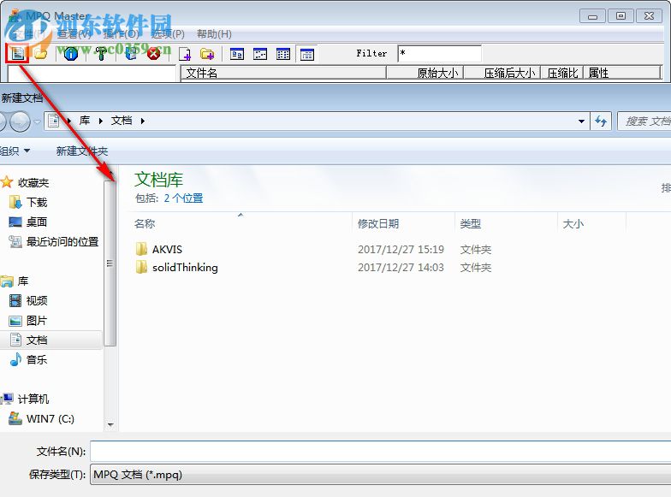This screenshot has width=671, height=497.
Task: Click date 2017/12/27 15:19 of AKVIS
Action: (401, 250)
